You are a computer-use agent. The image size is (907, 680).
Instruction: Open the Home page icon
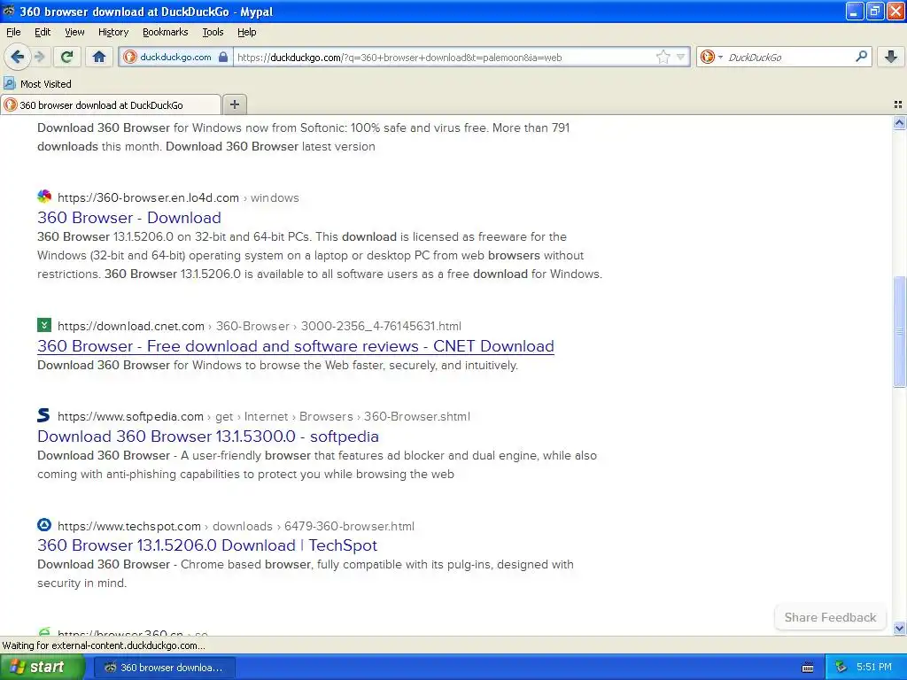coord(99,57)
